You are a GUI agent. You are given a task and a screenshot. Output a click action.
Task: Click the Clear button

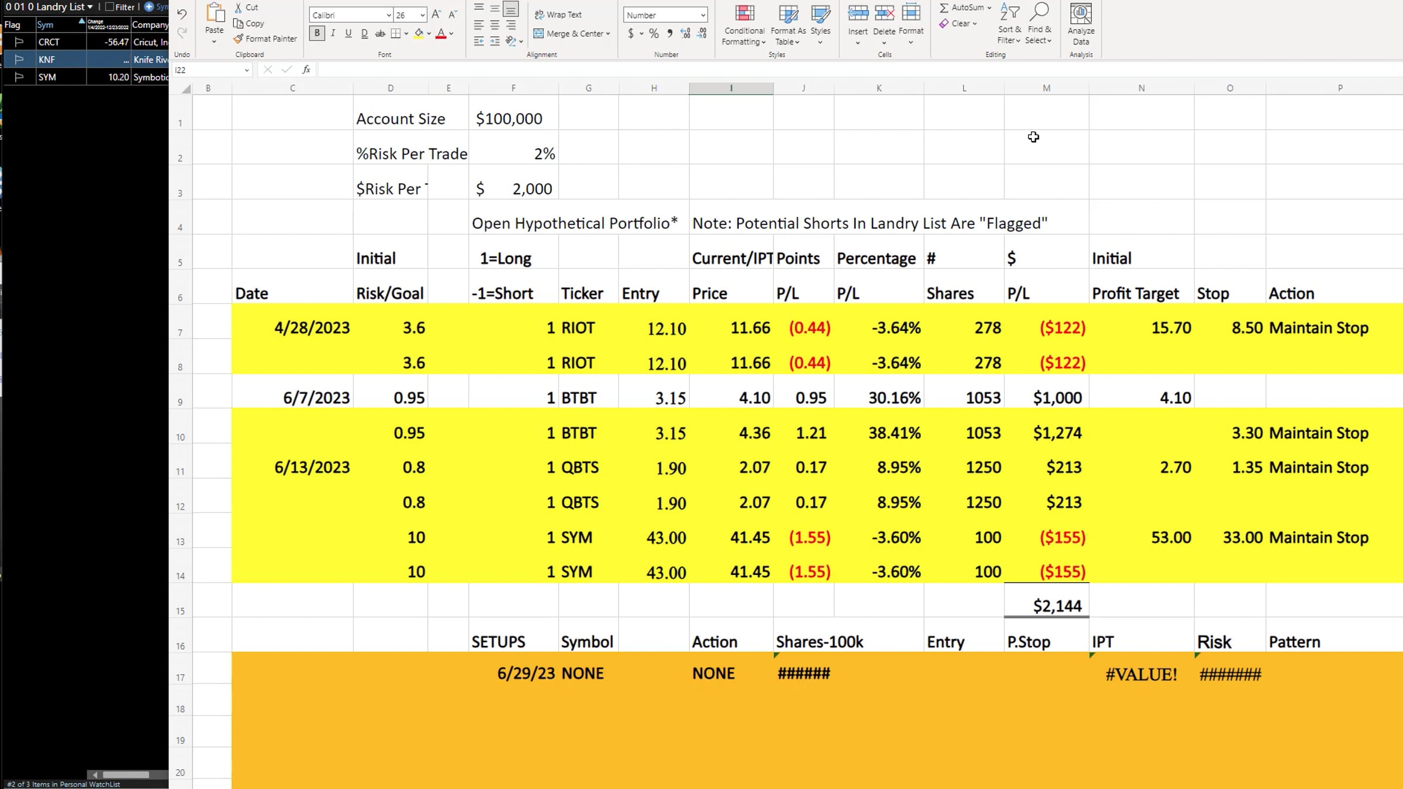coord(958,23)
